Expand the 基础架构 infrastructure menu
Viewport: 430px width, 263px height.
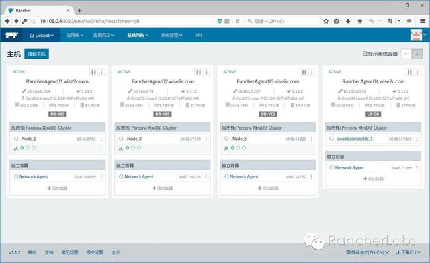(138, 35)
